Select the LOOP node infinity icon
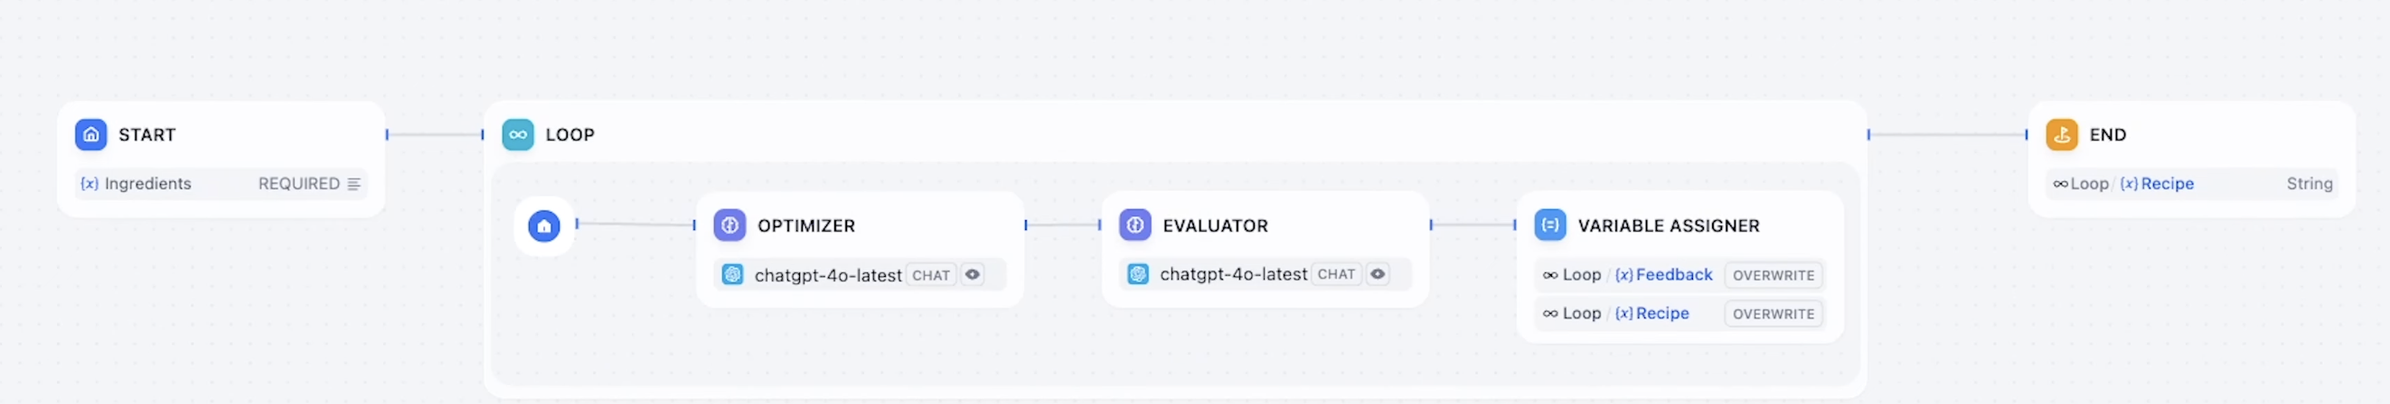Viewport: 2390px width, 404px height. pyautogui.click(x=518, y=134)
